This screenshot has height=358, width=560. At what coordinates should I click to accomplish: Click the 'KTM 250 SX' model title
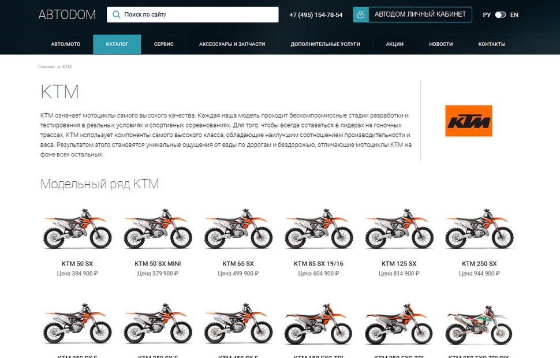coord(479,264)
